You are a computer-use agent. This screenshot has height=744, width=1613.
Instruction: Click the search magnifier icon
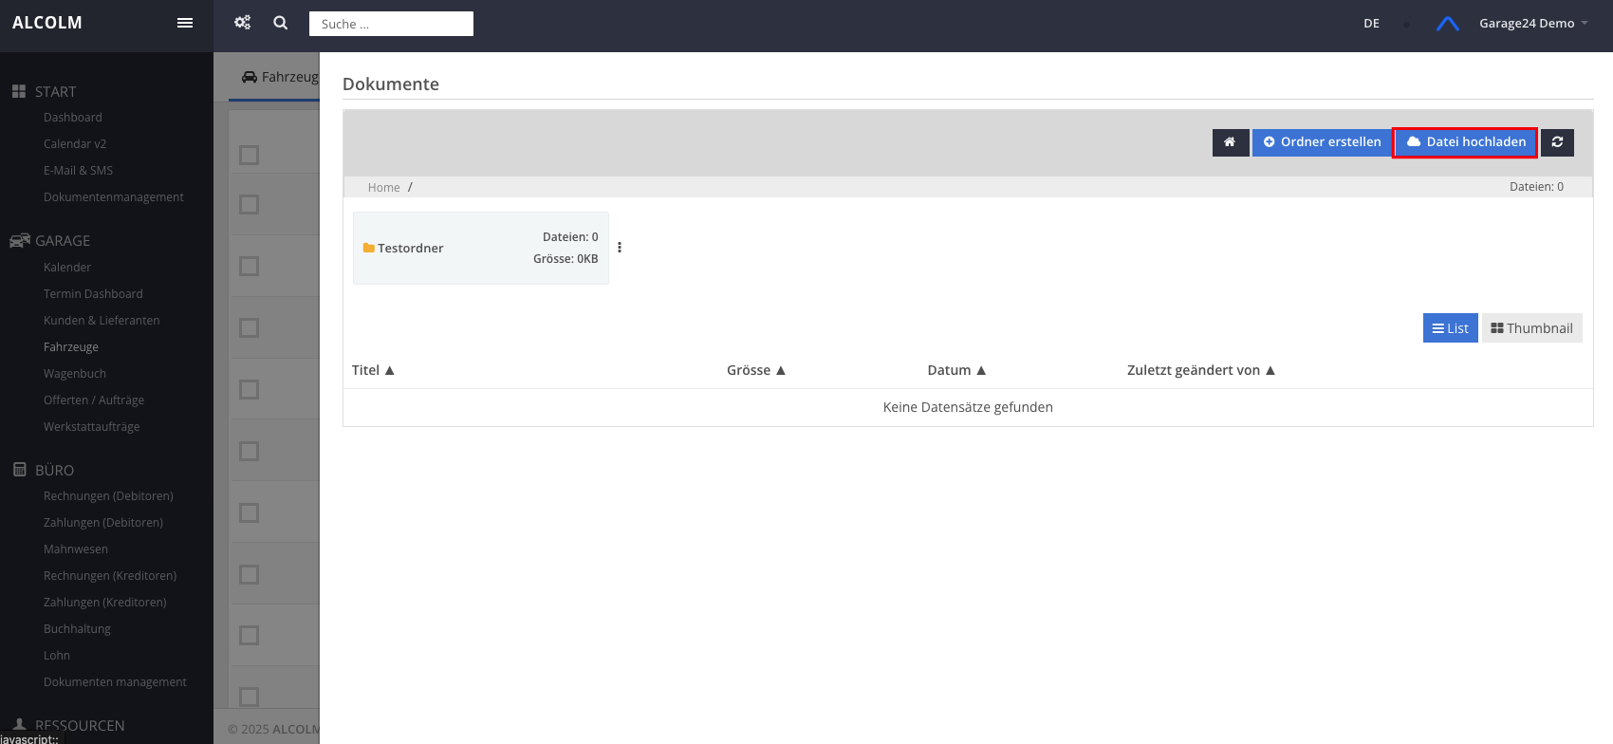pos(281,23)
